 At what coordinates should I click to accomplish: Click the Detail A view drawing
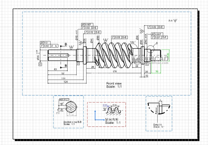(x=158, y=109)
